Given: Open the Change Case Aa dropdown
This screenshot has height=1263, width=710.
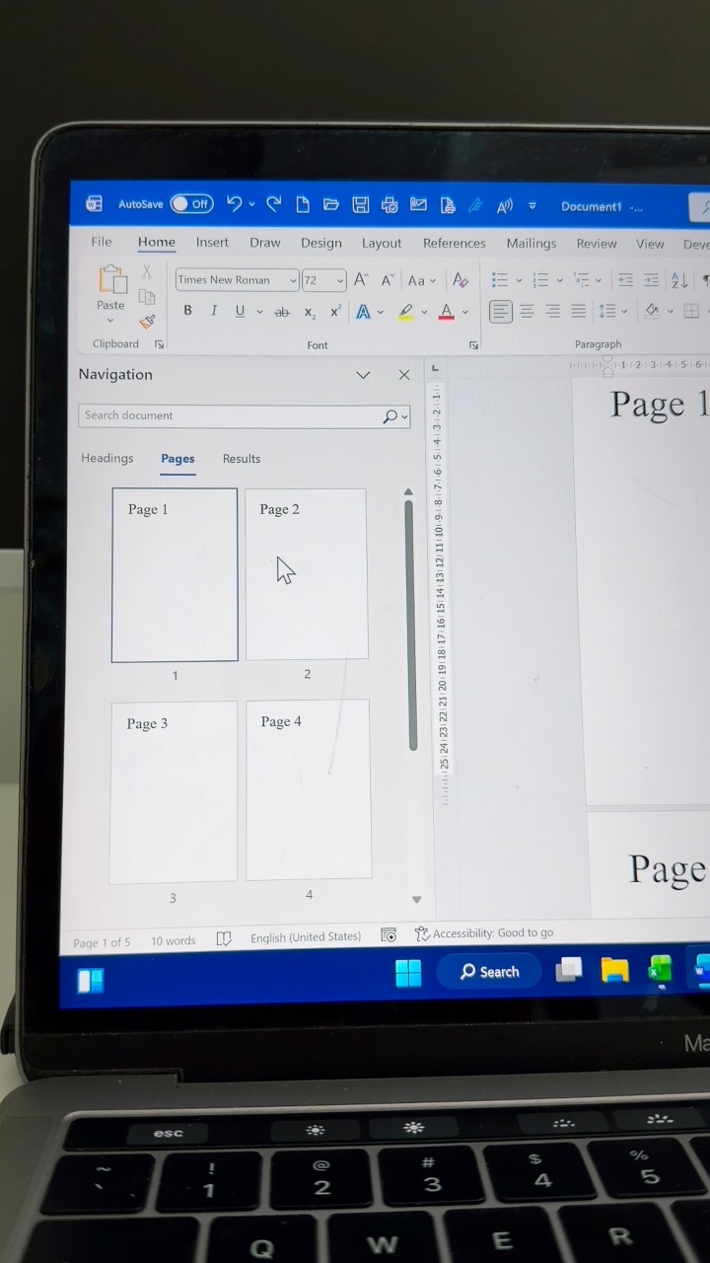Looking at the screenshot, I should pos(422,280).
